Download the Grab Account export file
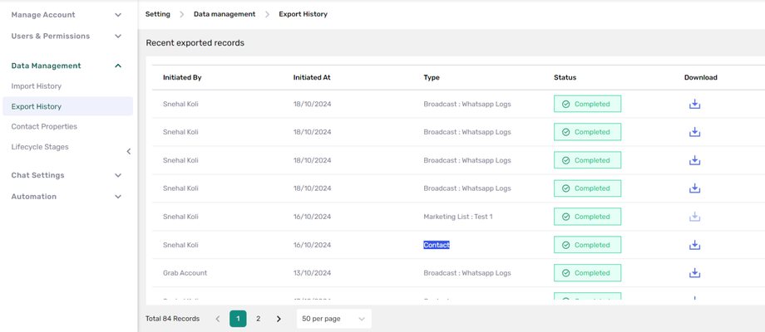Screen dimensions: 765x332 (694, 273)
